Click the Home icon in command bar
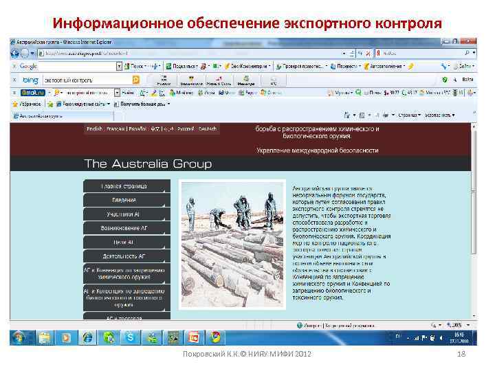 click(349, 115)
